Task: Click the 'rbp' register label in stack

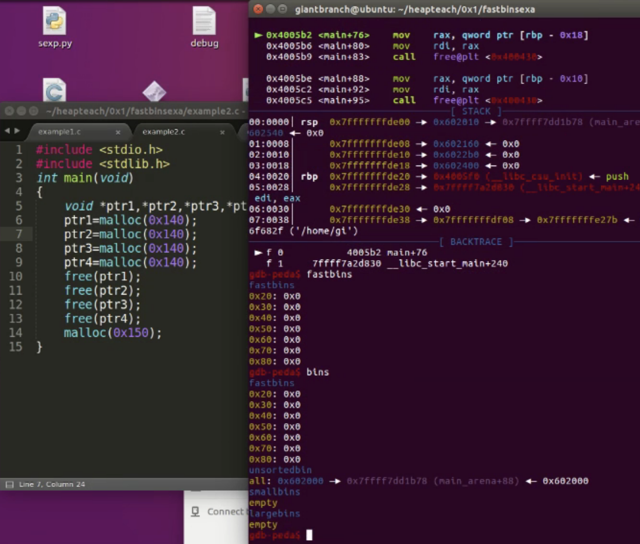Action: coord(309,177)
